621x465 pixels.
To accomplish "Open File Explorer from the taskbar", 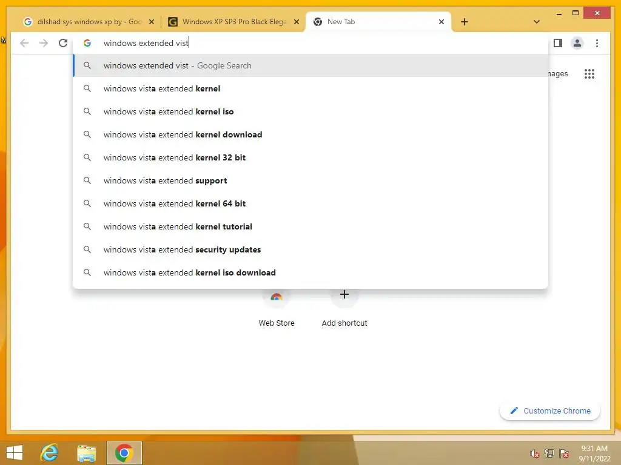I will tap(87, 453).
